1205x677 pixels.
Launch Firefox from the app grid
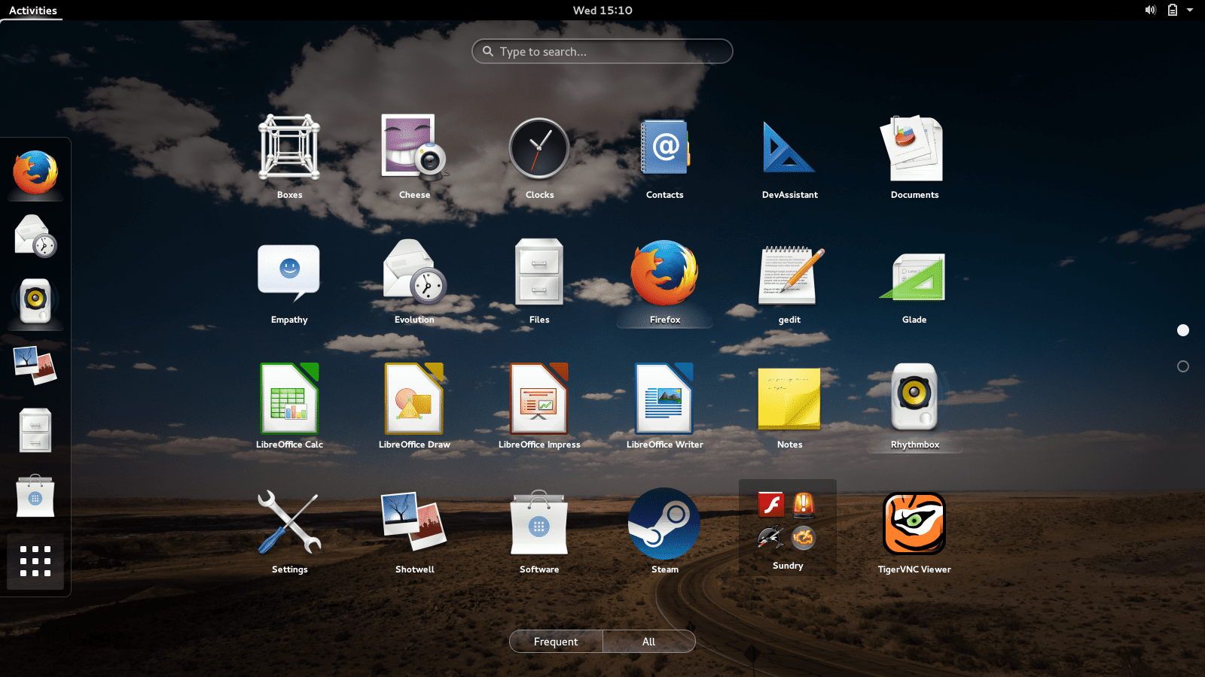tap(664, 281)
